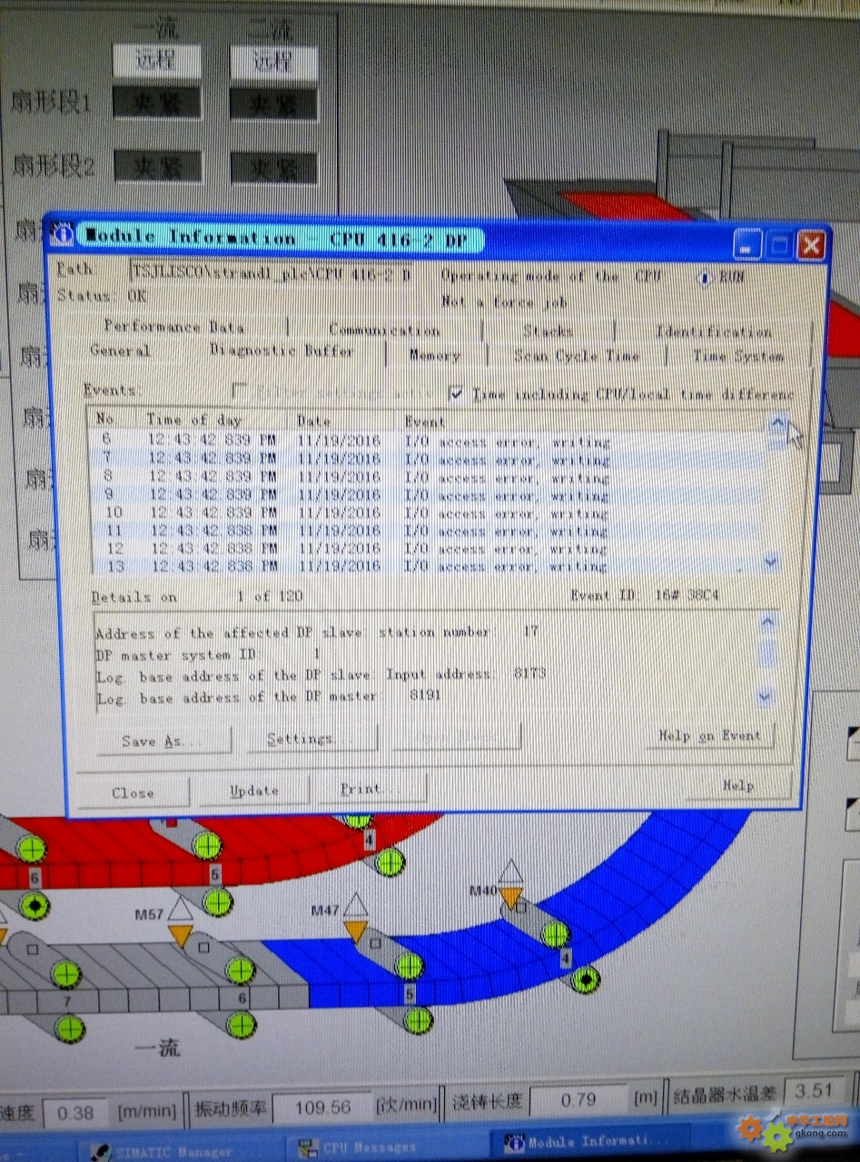Click SIMATIC Manager icon in taskbar
This screenshot has width=860, height=1162.
[99, 1150]
